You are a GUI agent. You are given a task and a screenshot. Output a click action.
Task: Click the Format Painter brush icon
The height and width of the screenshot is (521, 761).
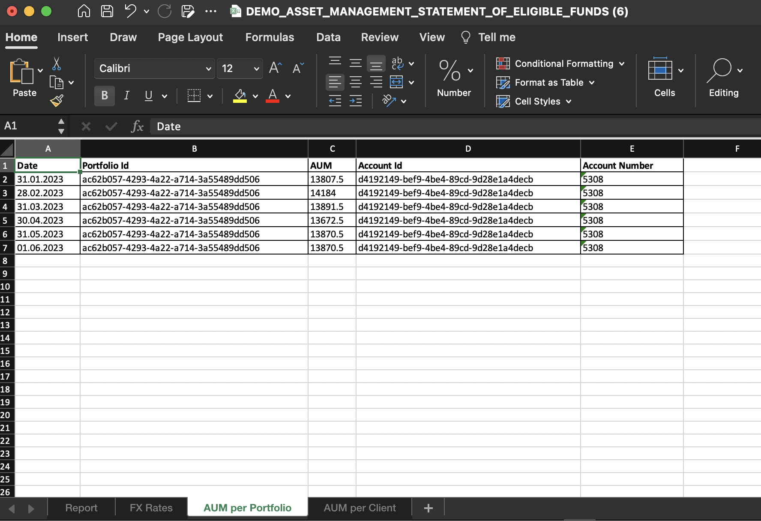[x=56, y=101]
